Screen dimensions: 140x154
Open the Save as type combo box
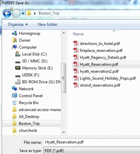tap(92, 151)
